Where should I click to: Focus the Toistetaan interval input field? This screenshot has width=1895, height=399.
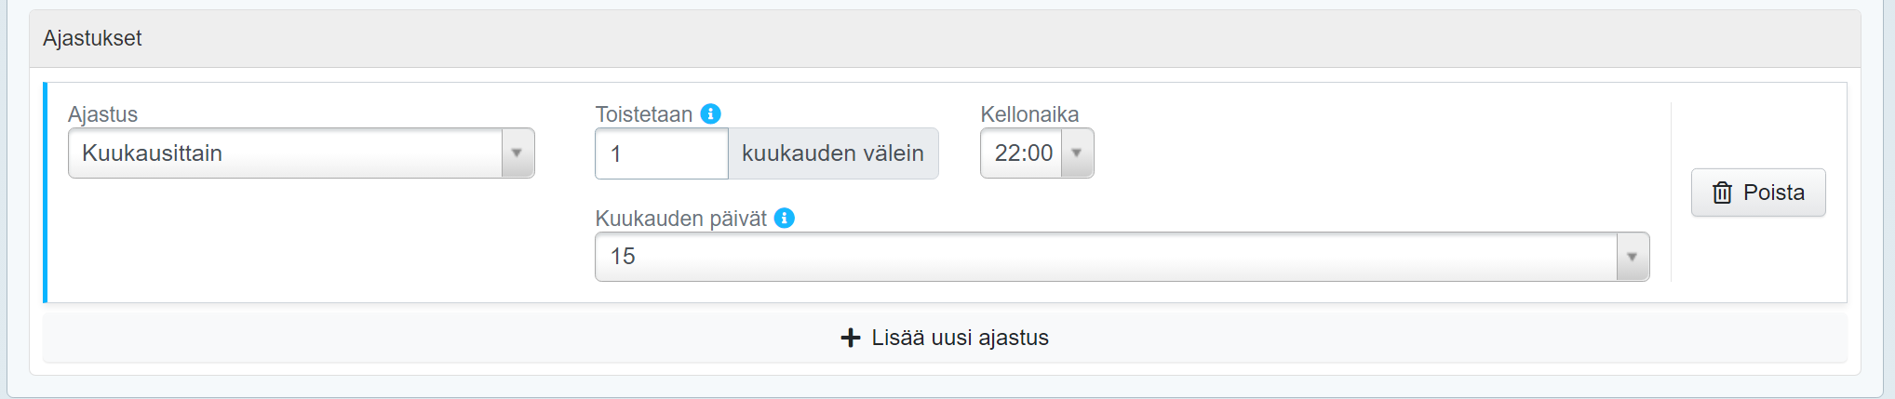point(661,153)
